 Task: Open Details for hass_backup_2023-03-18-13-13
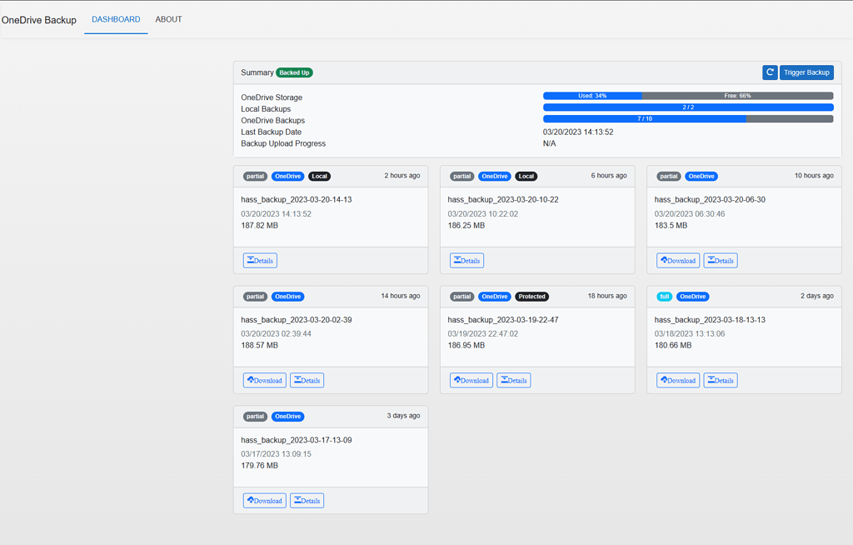720,380
